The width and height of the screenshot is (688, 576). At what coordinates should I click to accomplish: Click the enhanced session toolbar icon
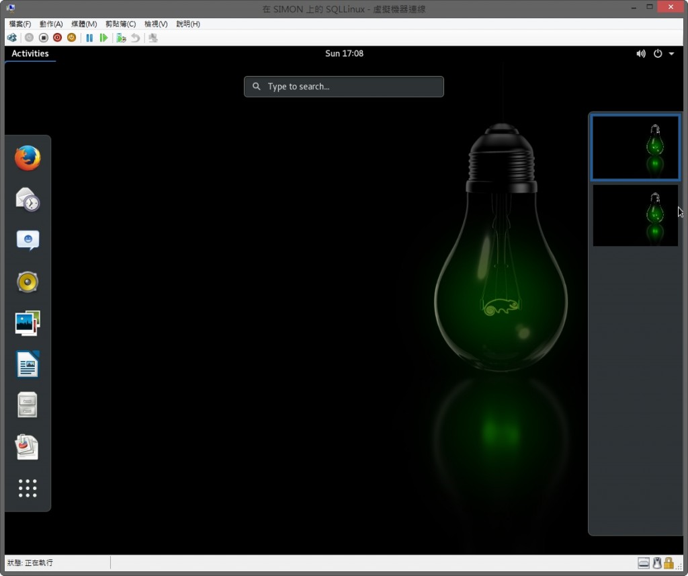[x=153, y=38]
